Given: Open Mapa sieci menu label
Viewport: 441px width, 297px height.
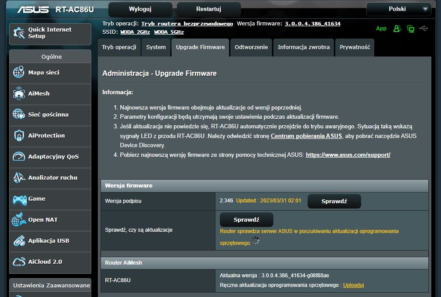Looking at the screenshot, I should [44, 72].
